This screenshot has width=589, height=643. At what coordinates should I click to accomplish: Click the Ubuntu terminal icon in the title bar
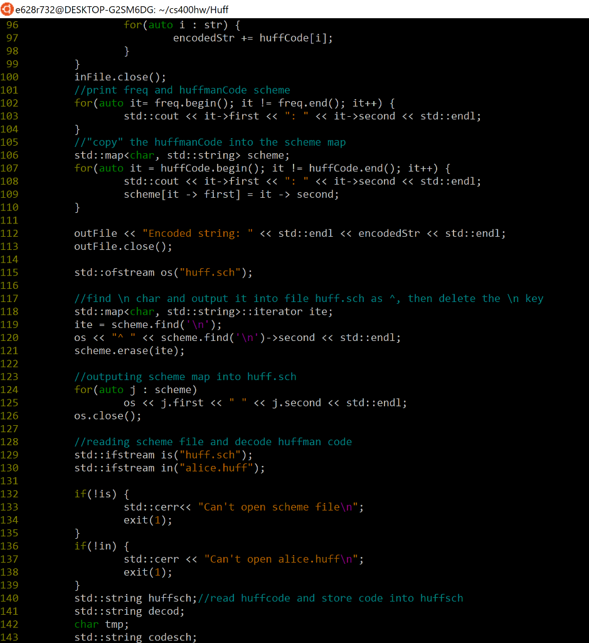click(x=7, y=9)
